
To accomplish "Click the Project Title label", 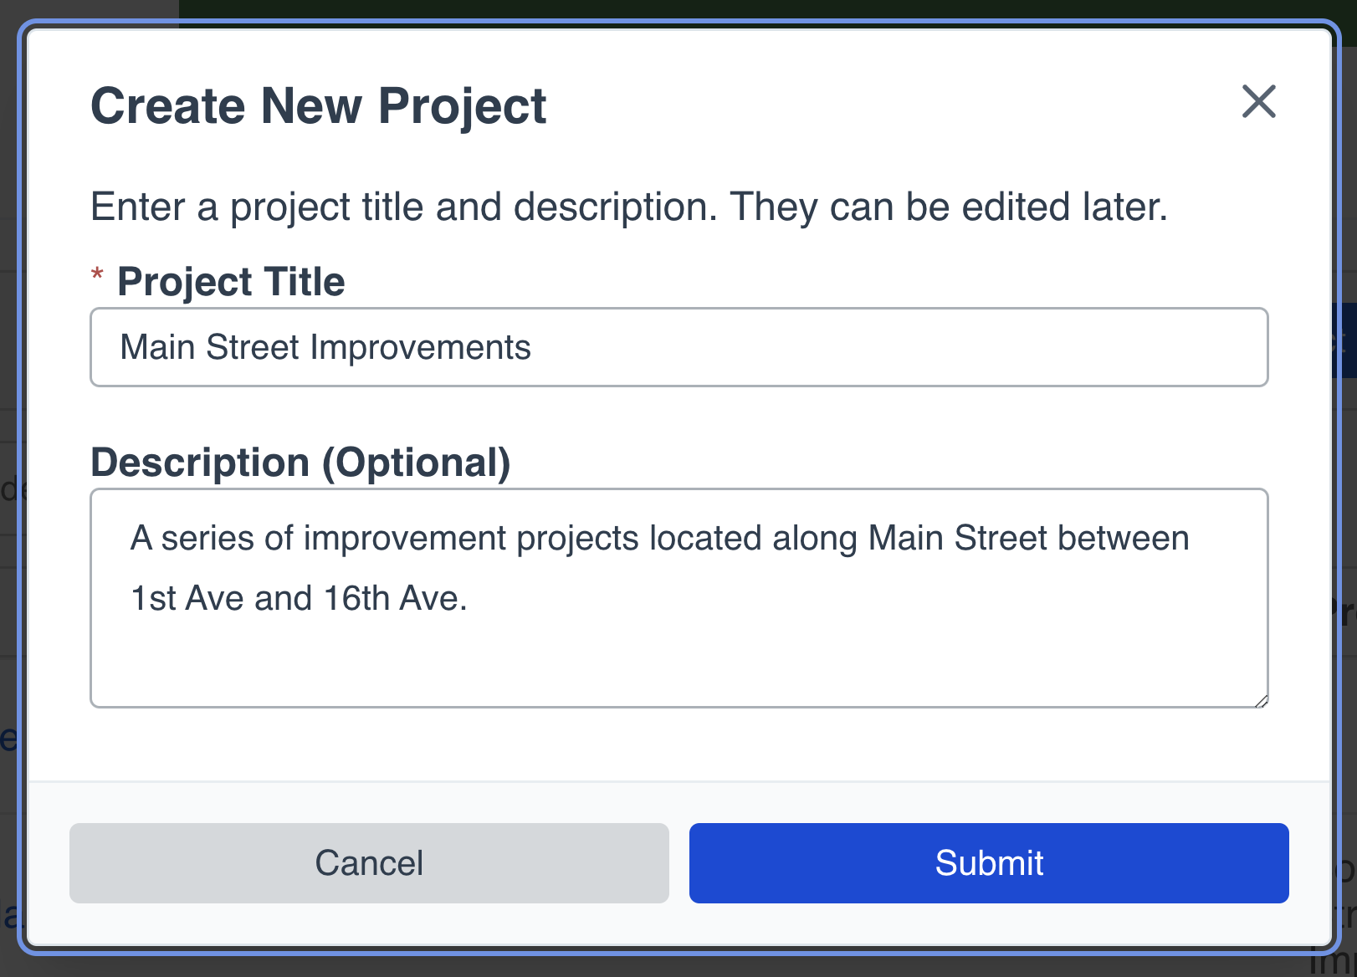I will (231, 282).
